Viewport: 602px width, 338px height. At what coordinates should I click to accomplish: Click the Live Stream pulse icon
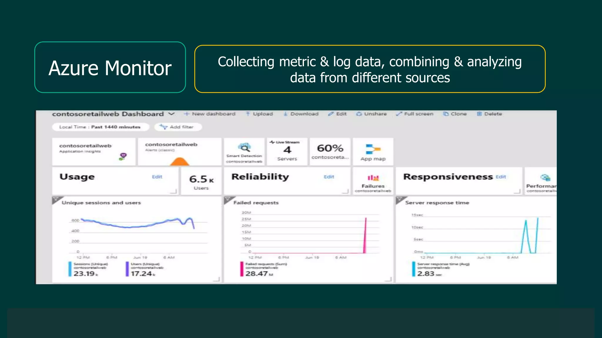coord(272,142)
